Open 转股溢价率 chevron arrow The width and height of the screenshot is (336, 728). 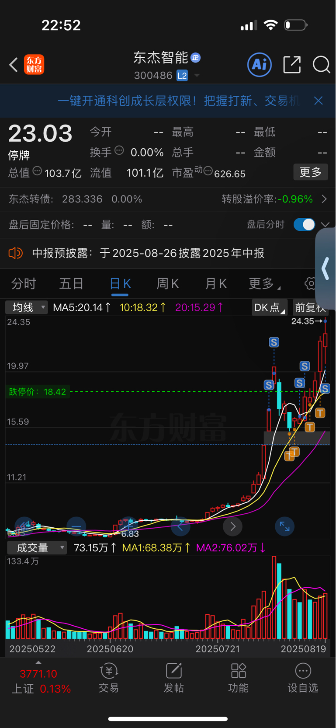[x=324, y=199]
